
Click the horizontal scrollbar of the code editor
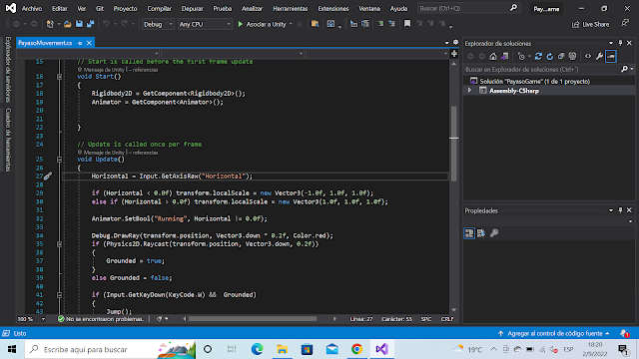pos(253,319)
